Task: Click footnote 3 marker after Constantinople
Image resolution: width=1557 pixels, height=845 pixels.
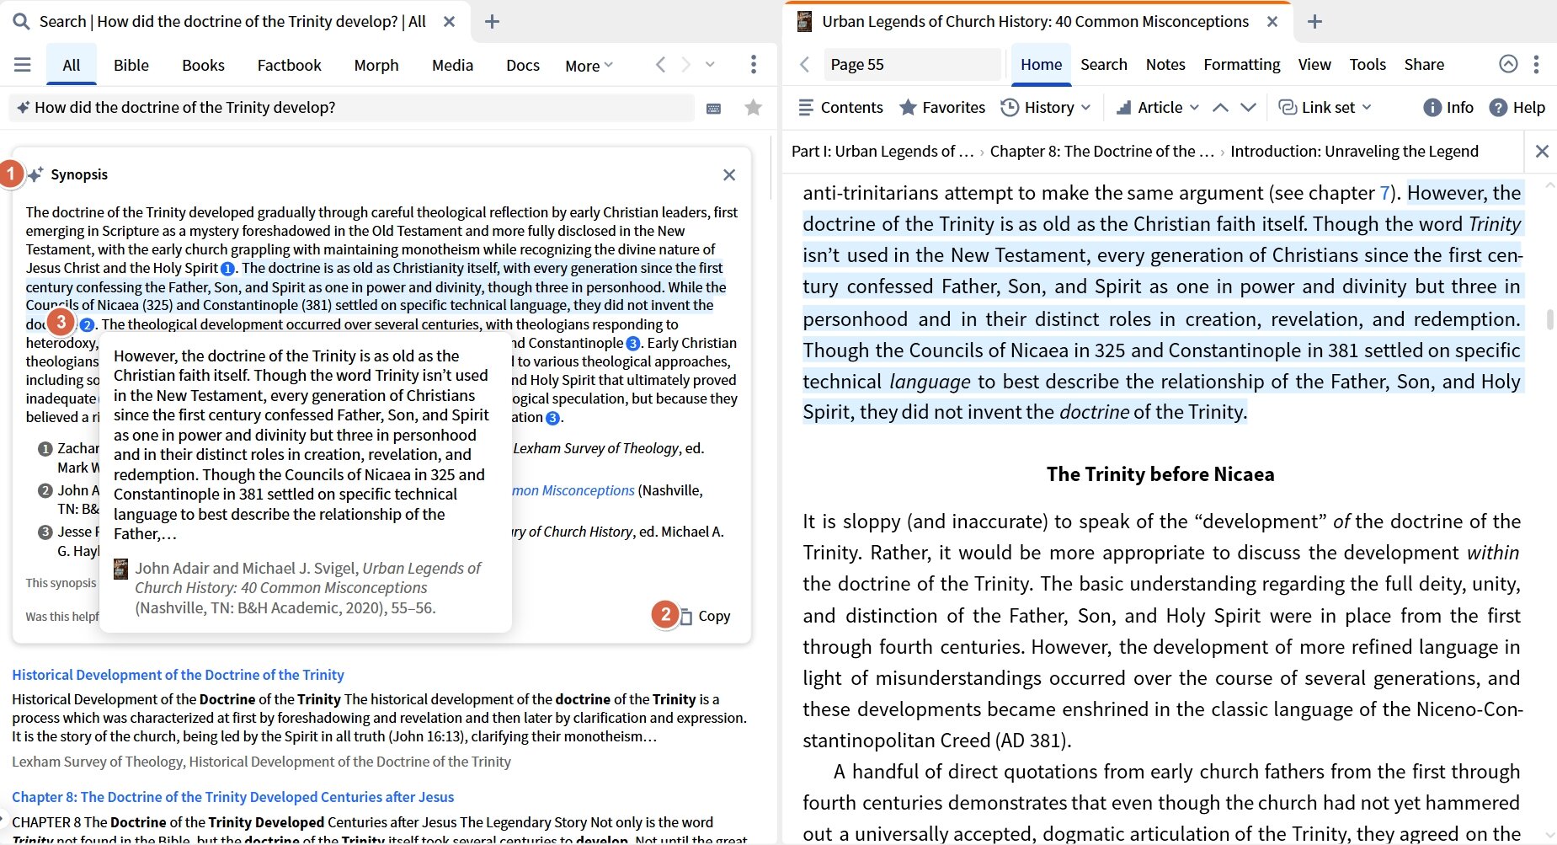Action: click(x=633, y=343)
